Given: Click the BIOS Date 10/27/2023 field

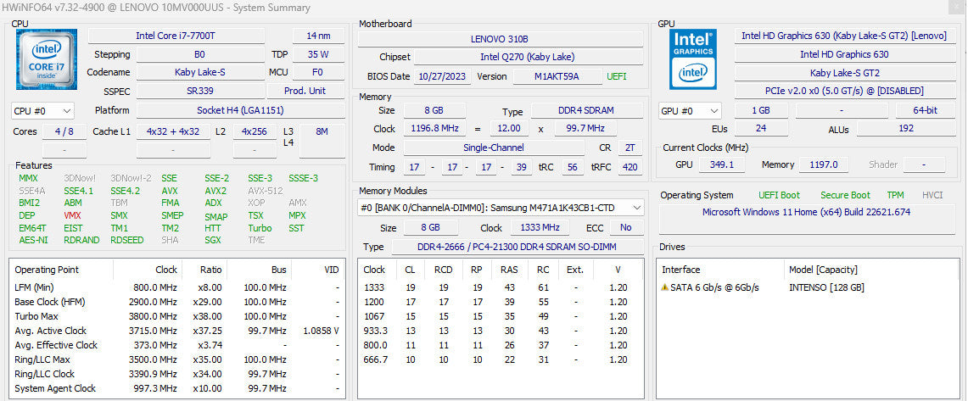Looking at the screenshot, I should pos(443,76).
